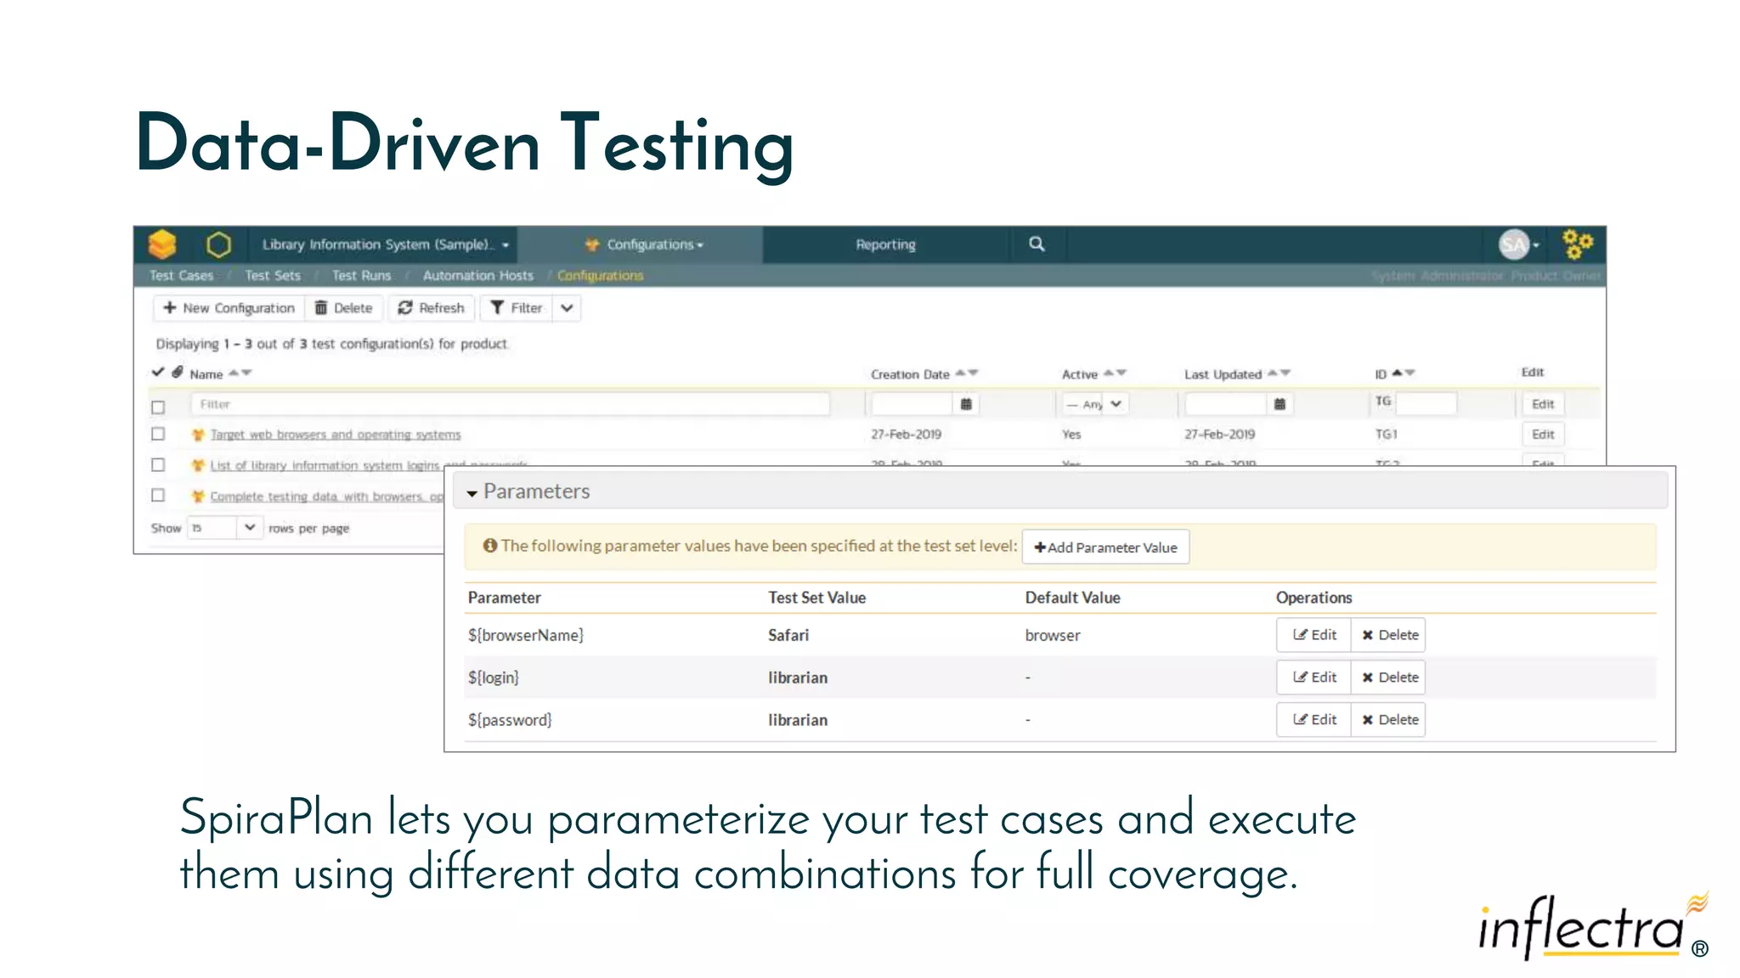Viewport: 1740px width, 978px height.
Task: Click icon beside Target web browsers row
Action: point(198,435)
